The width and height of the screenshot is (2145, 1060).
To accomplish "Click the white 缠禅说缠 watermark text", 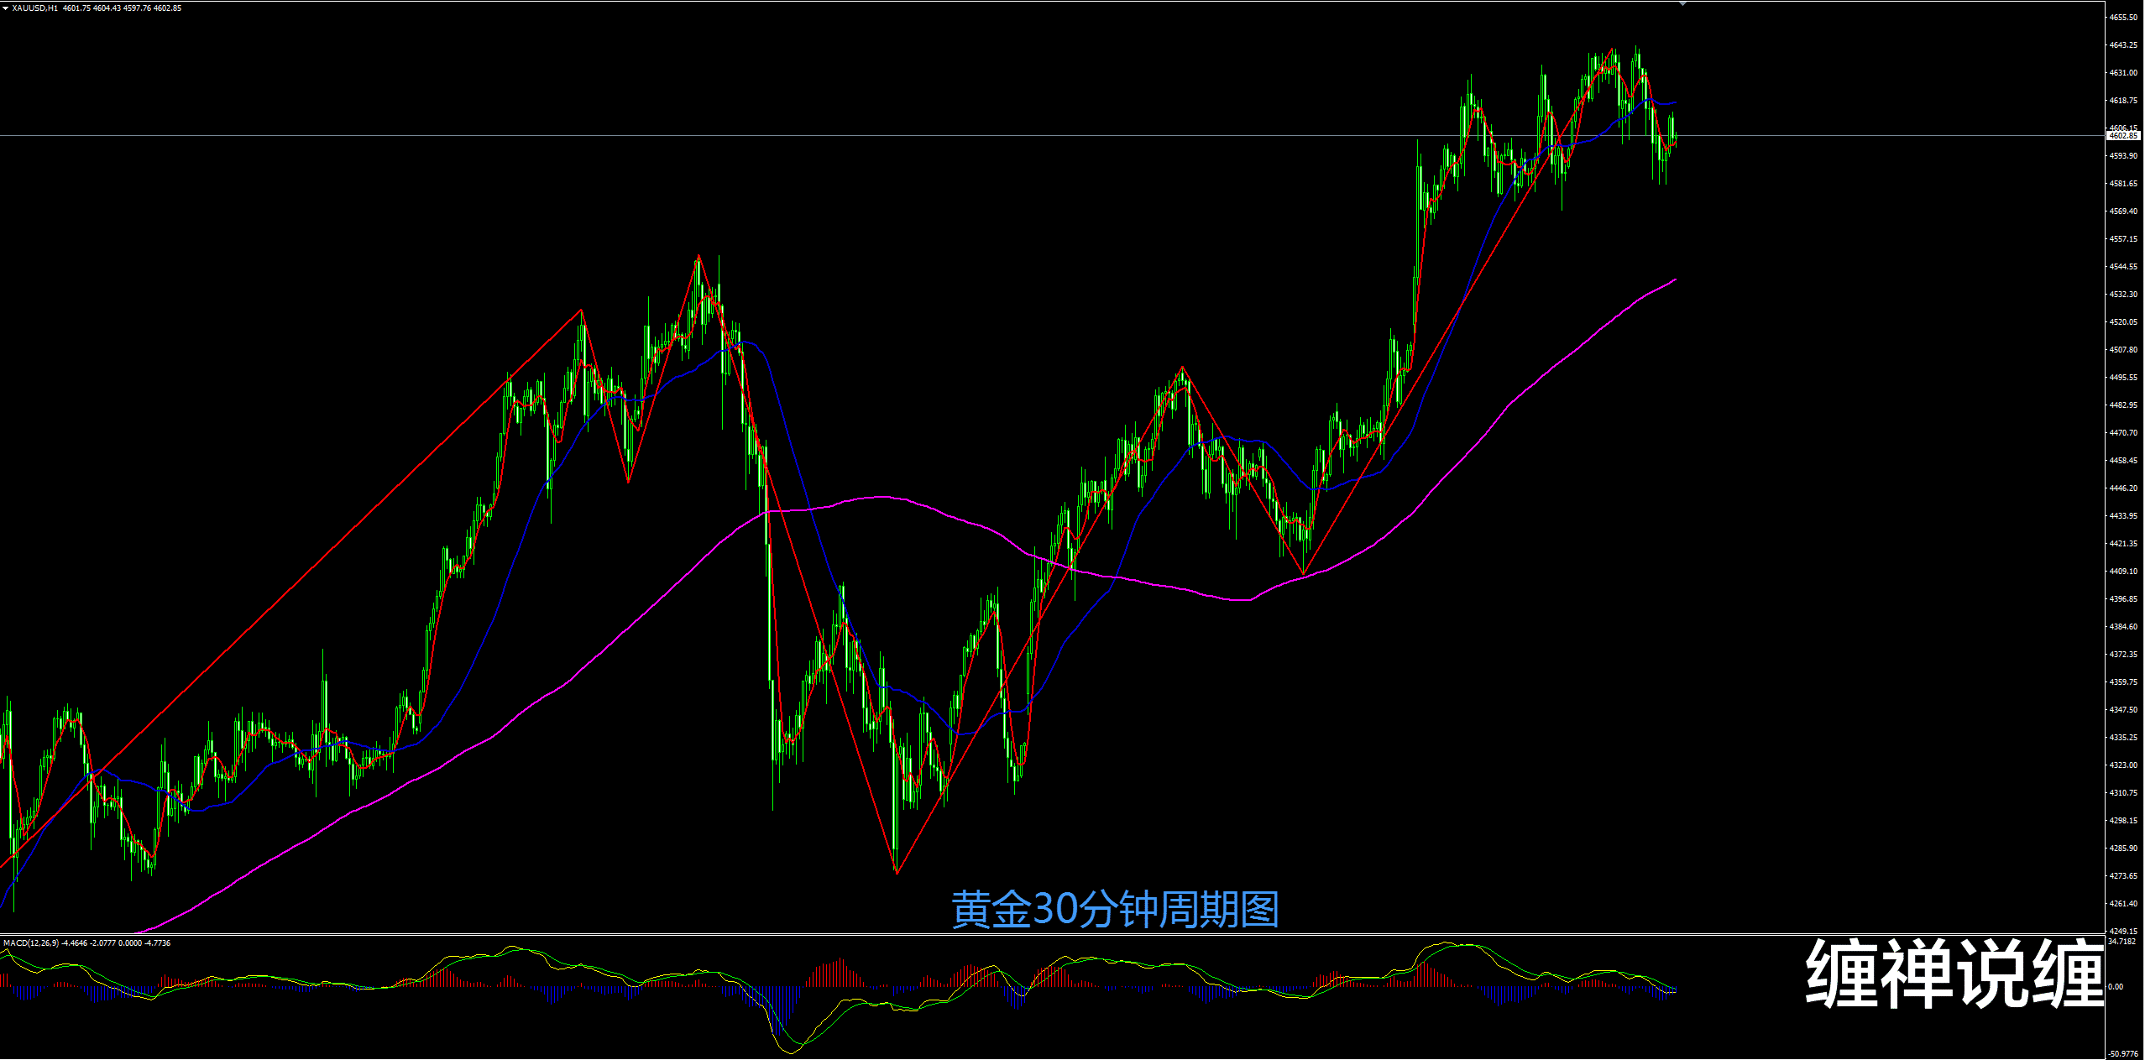I will pos(1954,974).
